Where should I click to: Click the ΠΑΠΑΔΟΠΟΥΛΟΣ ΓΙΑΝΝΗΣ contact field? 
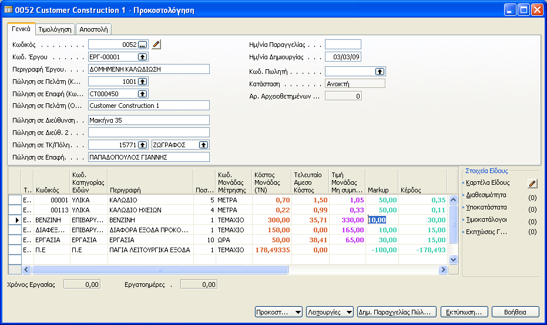point(149,157)
